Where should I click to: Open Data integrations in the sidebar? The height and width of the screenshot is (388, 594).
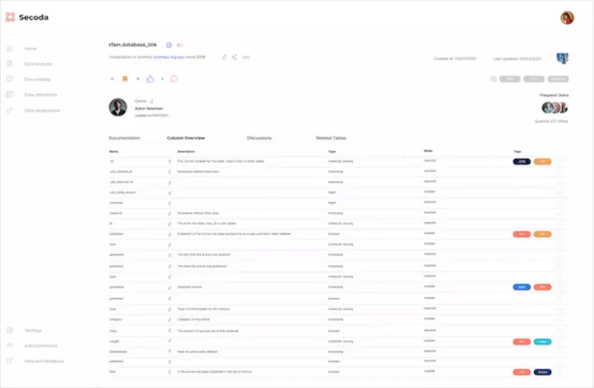pyautogui.click(x=42, y=111)
